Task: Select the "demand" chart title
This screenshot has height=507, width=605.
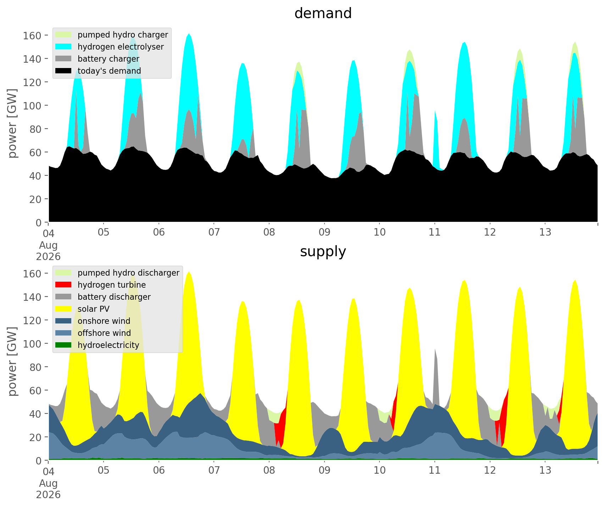Action: (x=323, y=13)
